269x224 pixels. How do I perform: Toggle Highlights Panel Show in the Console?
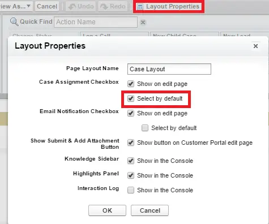131,175
